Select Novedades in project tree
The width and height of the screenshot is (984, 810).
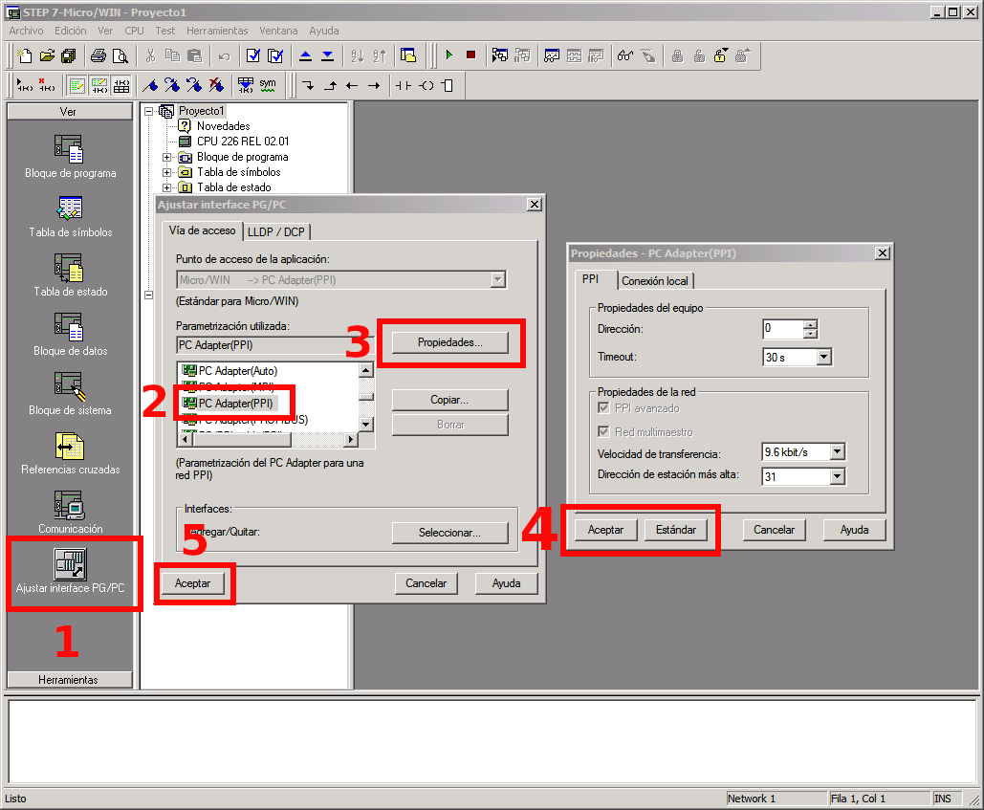coord(224,126)
